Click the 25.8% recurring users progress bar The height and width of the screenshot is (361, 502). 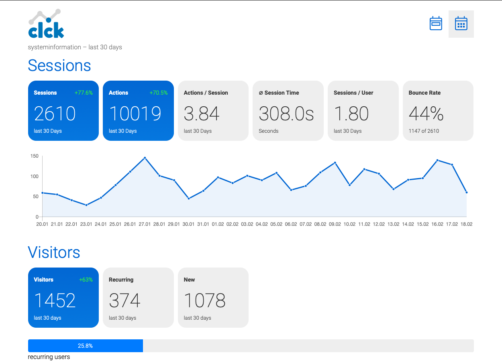coord(86,346)
